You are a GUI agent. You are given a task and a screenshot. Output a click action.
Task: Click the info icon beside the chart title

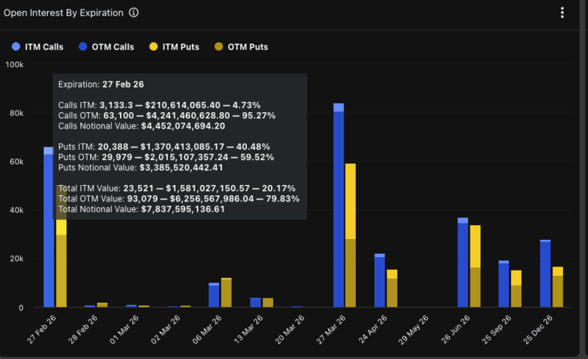pyautogui.click(x=134, y=13)
